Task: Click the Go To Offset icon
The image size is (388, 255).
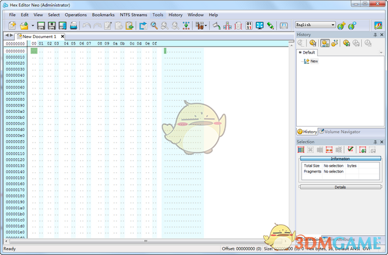Action: click(x=186, y=25)
